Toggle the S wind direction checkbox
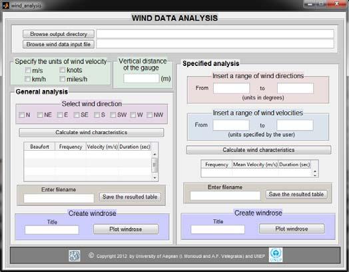The image size is (349, 272). click(97, 115)
